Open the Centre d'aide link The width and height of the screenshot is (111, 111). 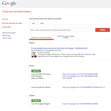click(7, 38)
